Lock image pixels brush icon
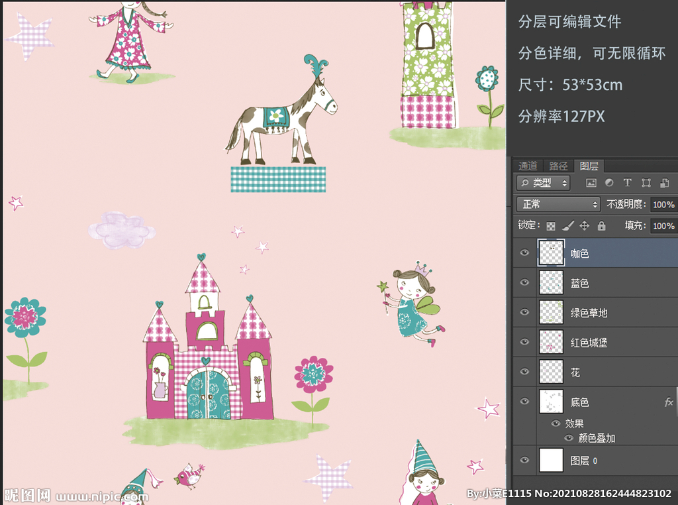This screenshot has width=678, height=505. click(x=567, y=226)
